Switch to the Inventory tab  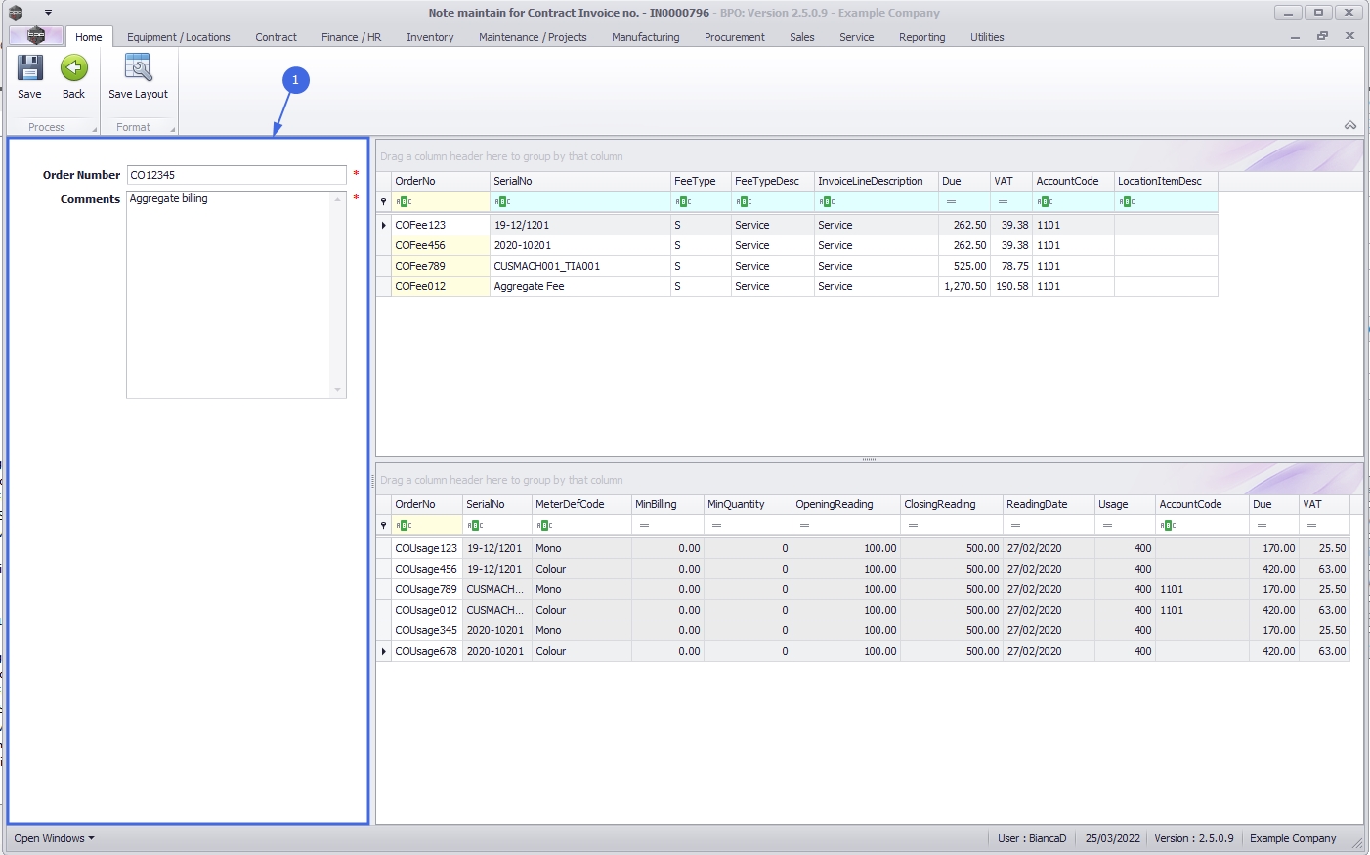pos(430,37)
